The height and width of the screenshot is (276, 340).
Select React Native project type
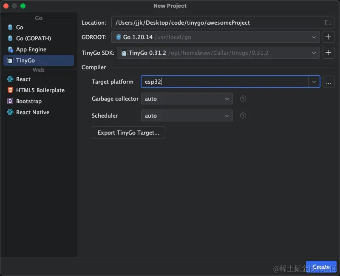tap(39, 112)
